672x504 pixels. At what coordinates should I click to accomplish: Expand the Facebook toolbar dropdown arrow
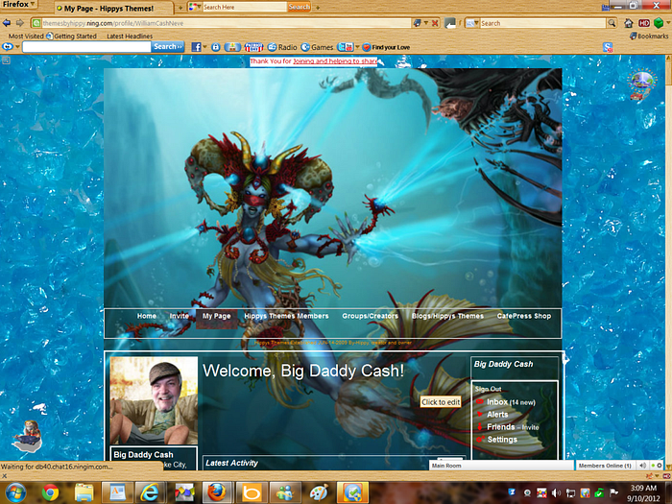coord(205,46)
